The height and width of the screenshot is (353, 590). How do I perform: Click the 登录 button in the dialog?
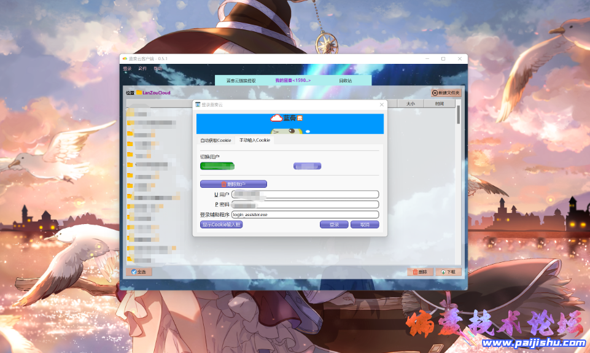(334, 225)
